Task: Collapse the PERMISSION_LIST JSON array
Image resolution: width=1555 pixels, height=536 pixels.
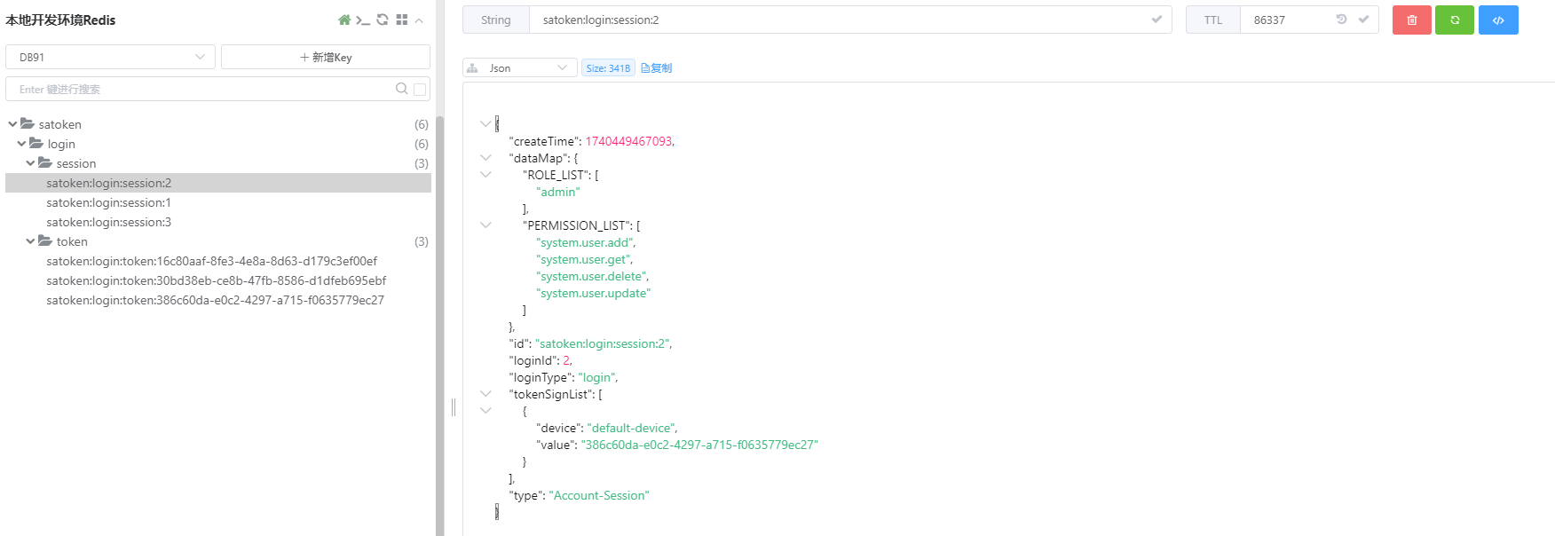Action: (485, 225)
